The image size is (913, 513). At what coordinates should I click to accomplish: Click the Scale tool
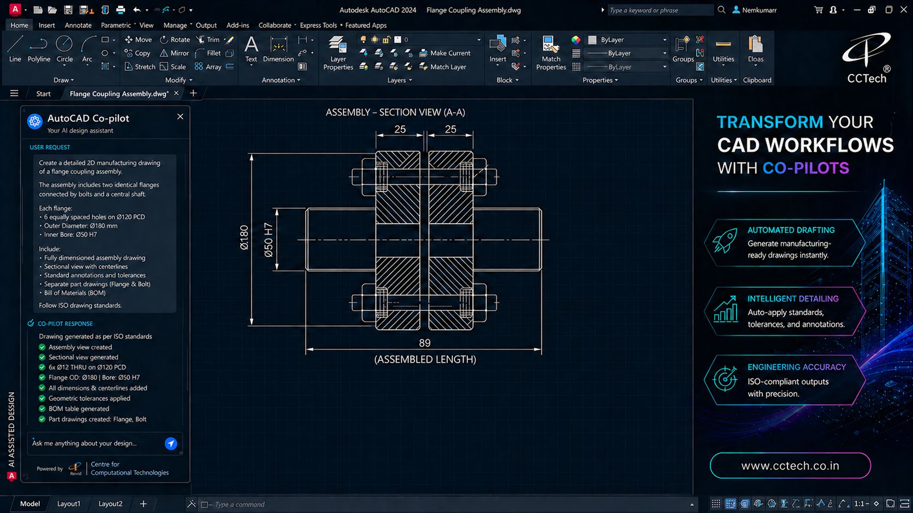coord(173,67)
